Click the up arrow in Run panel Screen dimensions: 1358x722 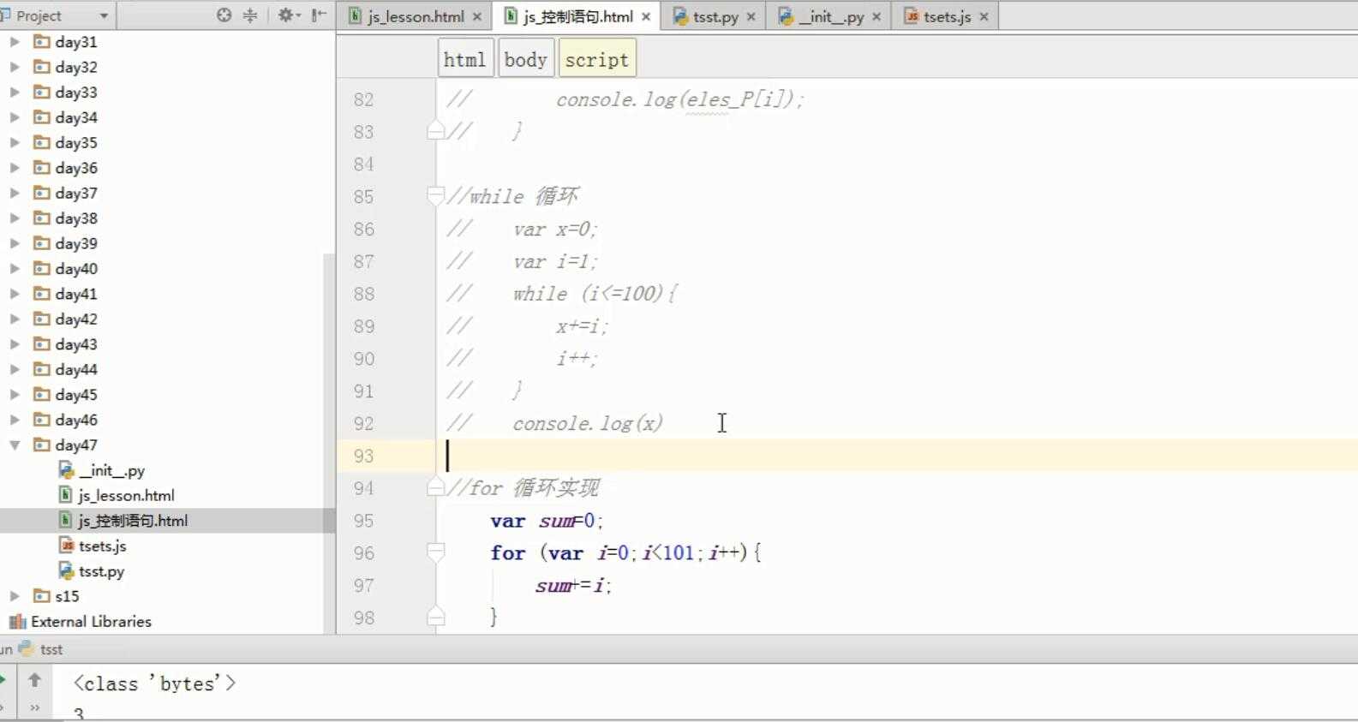[34, 680]
